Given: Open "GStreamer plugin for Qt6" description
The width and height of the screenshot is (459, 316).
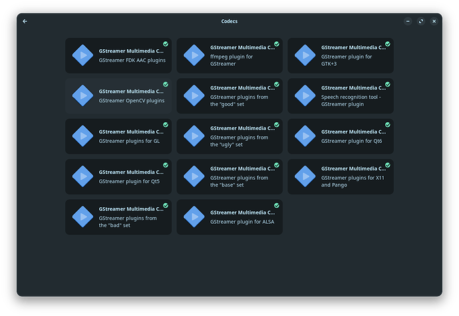Looking at the screenshot, I should click(x=351, y=141).
